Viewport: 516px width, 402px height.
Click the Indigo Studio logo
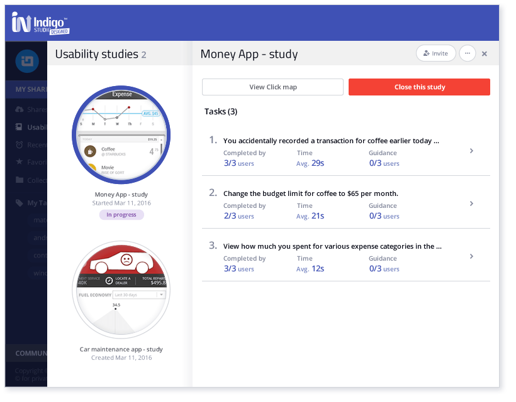40,23
